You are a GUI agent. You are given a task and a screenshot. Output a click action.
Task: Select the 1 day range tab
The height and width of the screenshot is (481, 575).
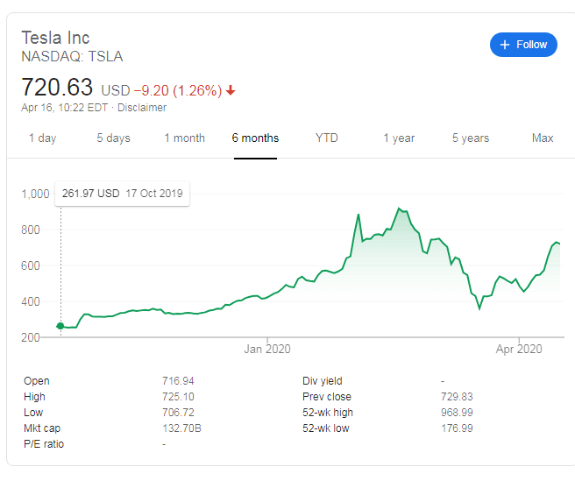click(42, 138)
